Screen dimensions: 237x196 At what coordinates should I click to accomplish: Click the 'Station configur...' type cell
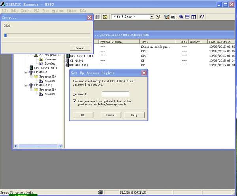click(156, 47)
